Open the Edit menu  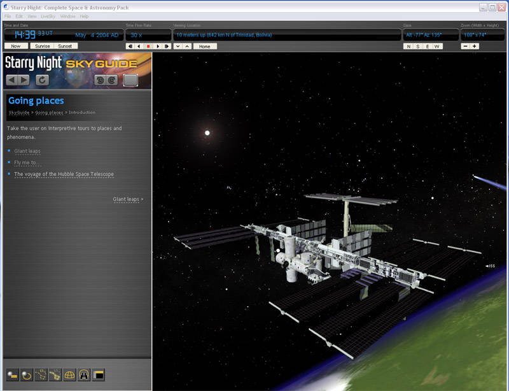click(19, 17)
